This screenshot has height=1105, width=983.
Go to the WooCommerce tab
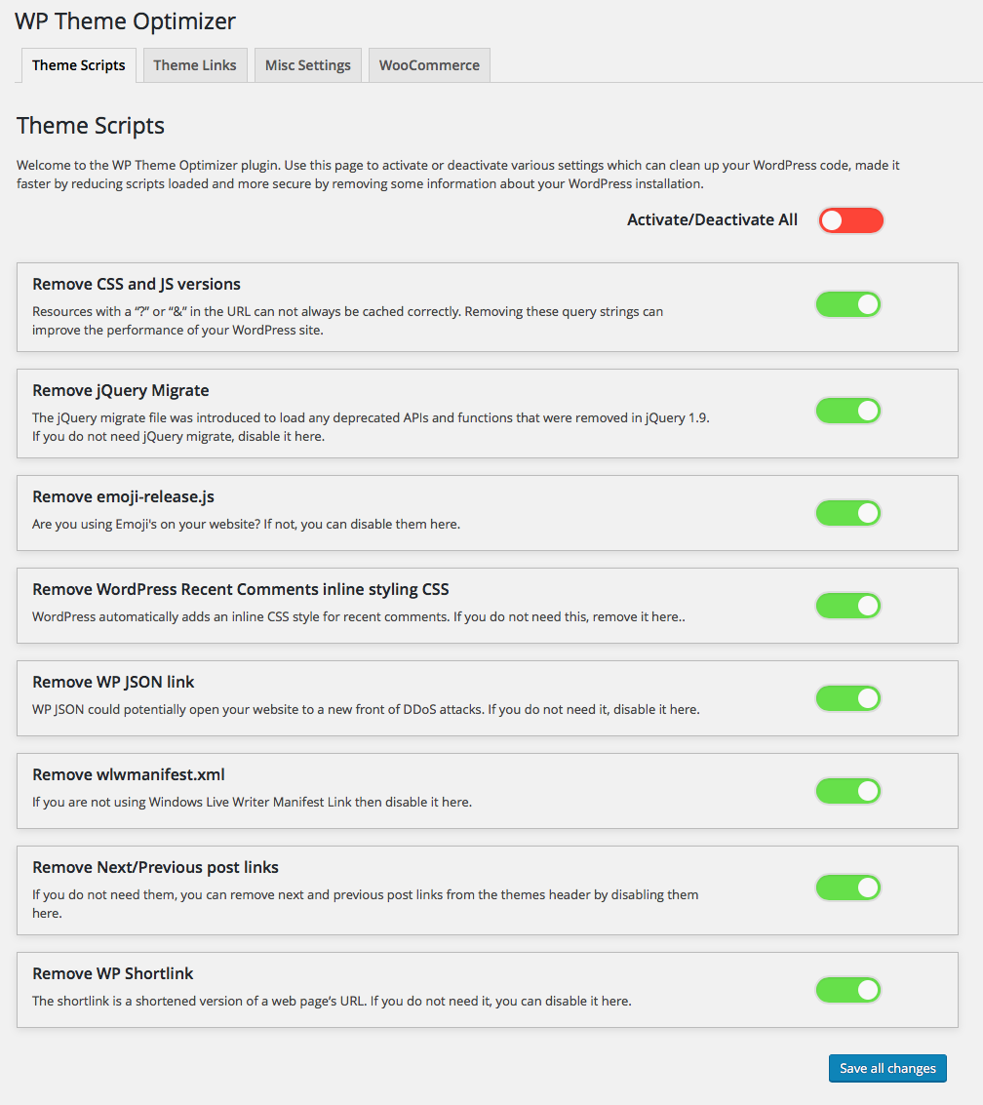point(429,65)
